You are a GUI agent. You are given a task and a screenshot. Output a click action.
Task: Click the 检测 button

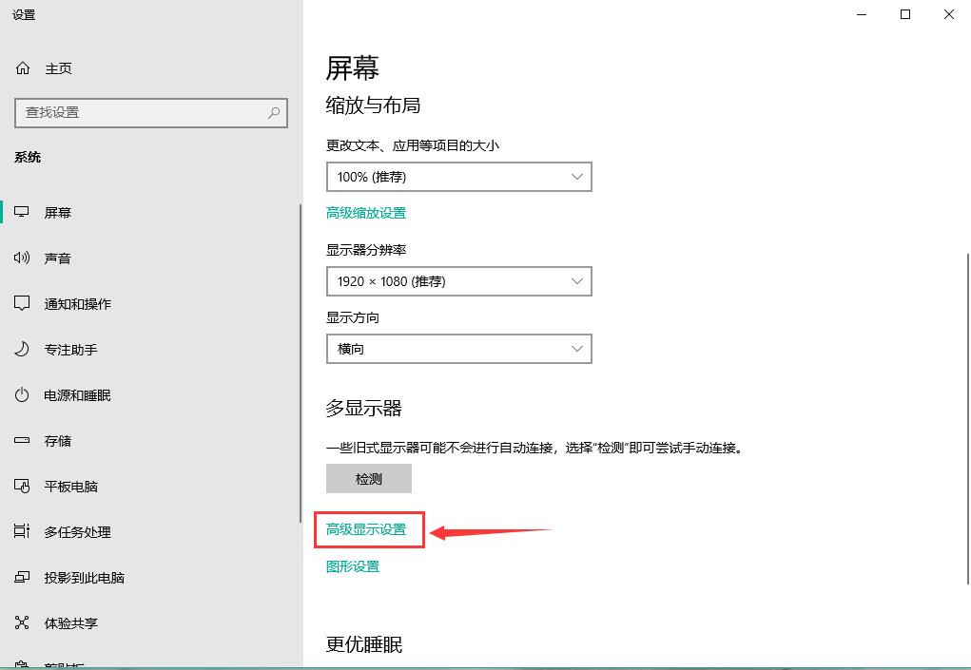[368, 479]
